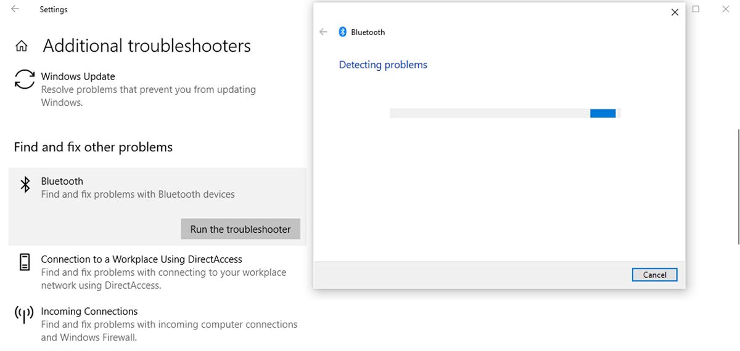Click the Detecting problems heading text
Image resolution: width=740 pixels, height=351 pixels.
tap(383, 65)
